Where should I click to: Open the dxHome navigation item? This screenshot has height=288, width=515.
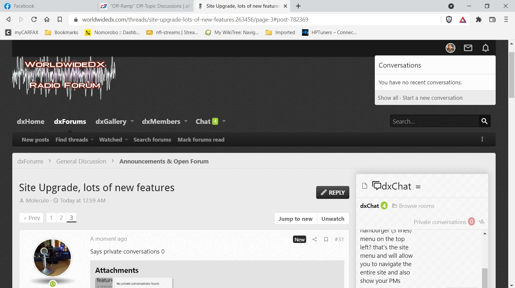tap(31, 122)
